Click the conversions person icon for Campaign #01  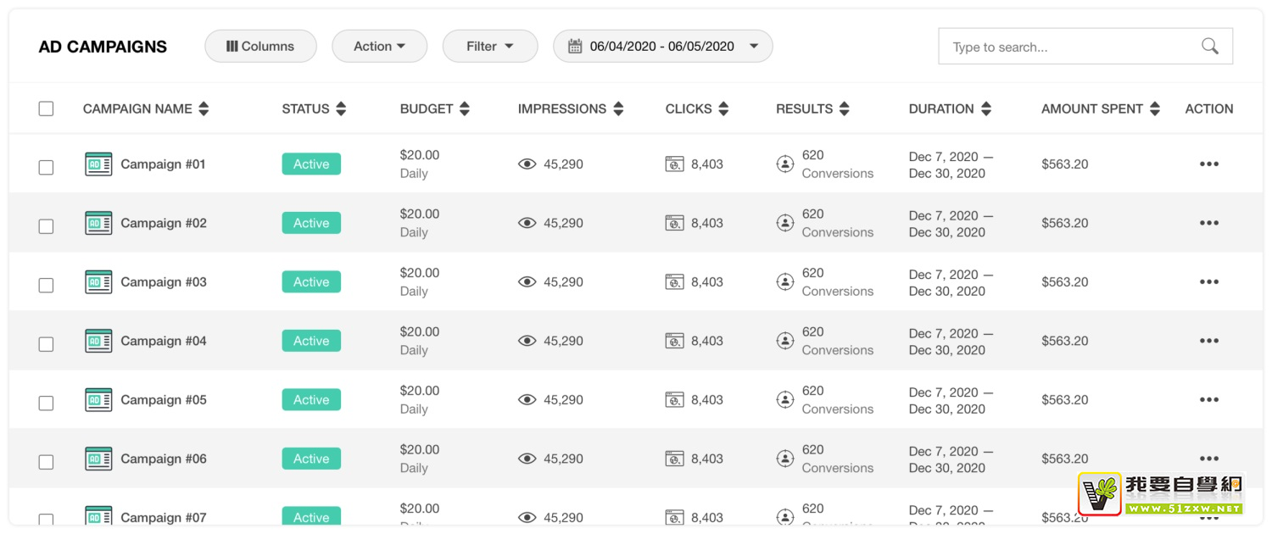click(785, 164)
